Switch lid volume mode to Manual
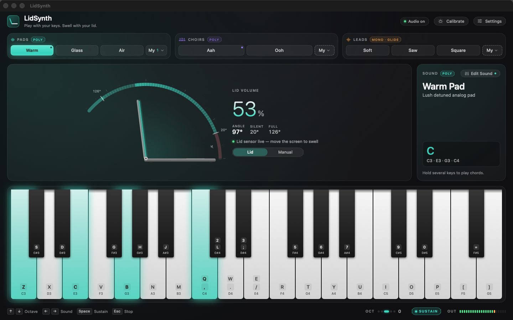513x320 pixels. (285, 152)
